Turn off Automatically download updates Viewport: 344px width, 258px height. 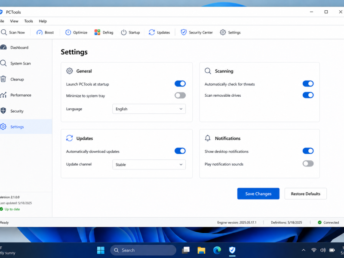pos(180,151)
